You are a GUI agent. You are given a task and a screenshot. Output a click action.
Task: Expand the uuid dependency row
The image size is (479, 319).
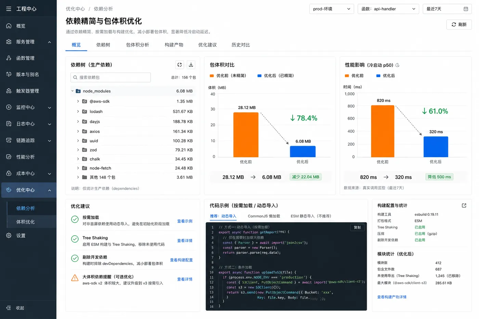pos(78,141)
